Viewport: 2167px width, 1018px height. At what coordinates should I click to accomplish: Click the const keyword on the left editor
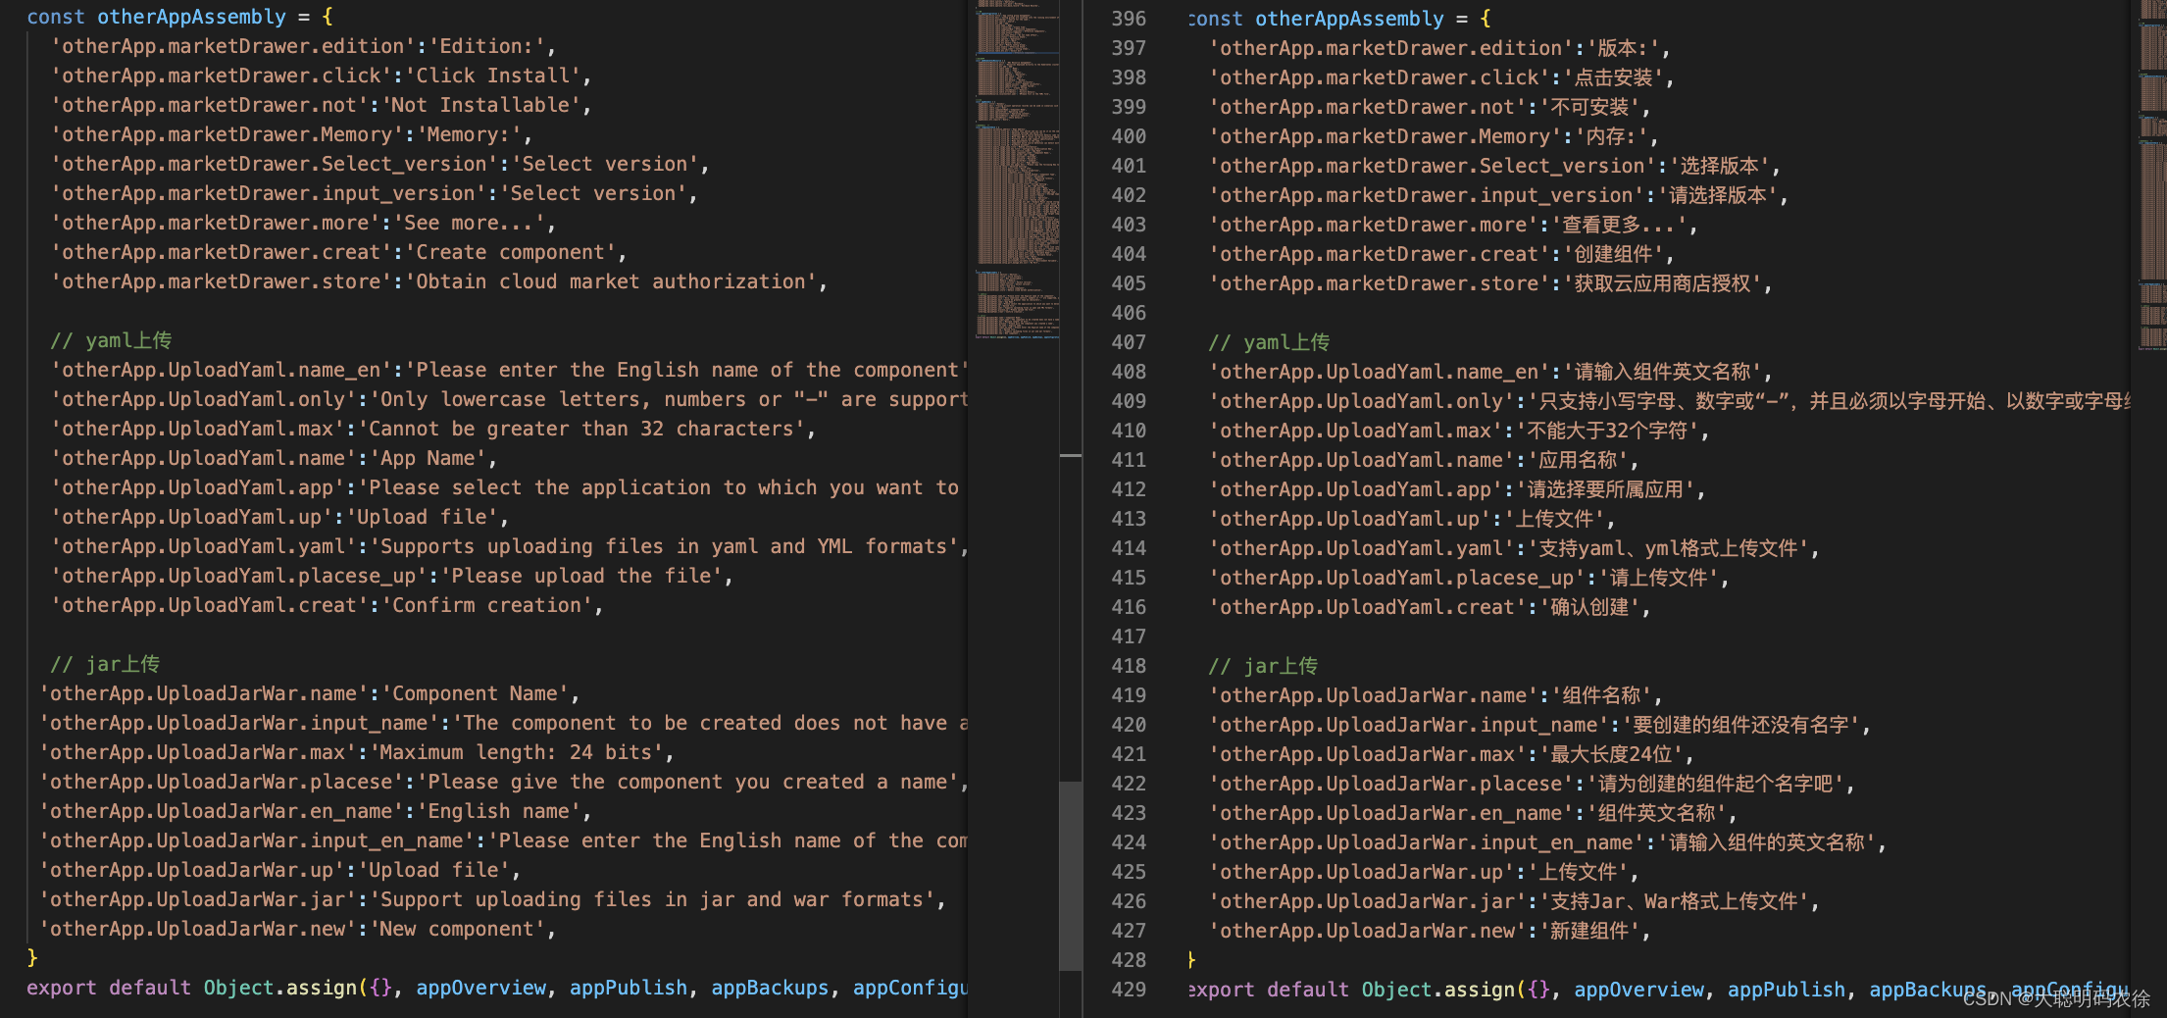pos(55,17)
